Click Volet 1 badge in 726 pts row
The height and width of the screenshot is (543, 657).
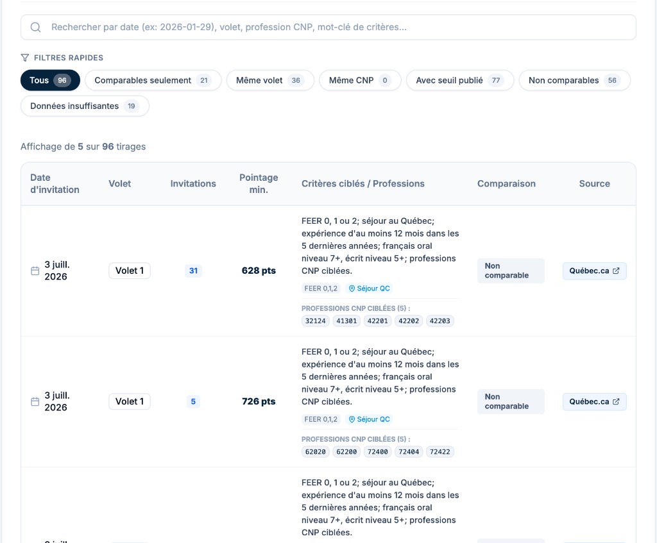130,401
